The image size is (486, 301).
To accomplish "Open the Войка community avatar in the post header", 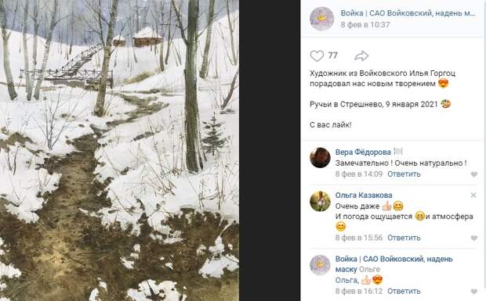I will pyautogui.click(x=321, y=19).
